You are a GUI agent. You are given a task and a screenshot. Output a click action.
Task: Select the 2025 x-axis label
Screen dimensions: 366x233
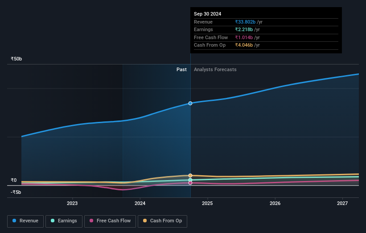(x=207, y=203)
